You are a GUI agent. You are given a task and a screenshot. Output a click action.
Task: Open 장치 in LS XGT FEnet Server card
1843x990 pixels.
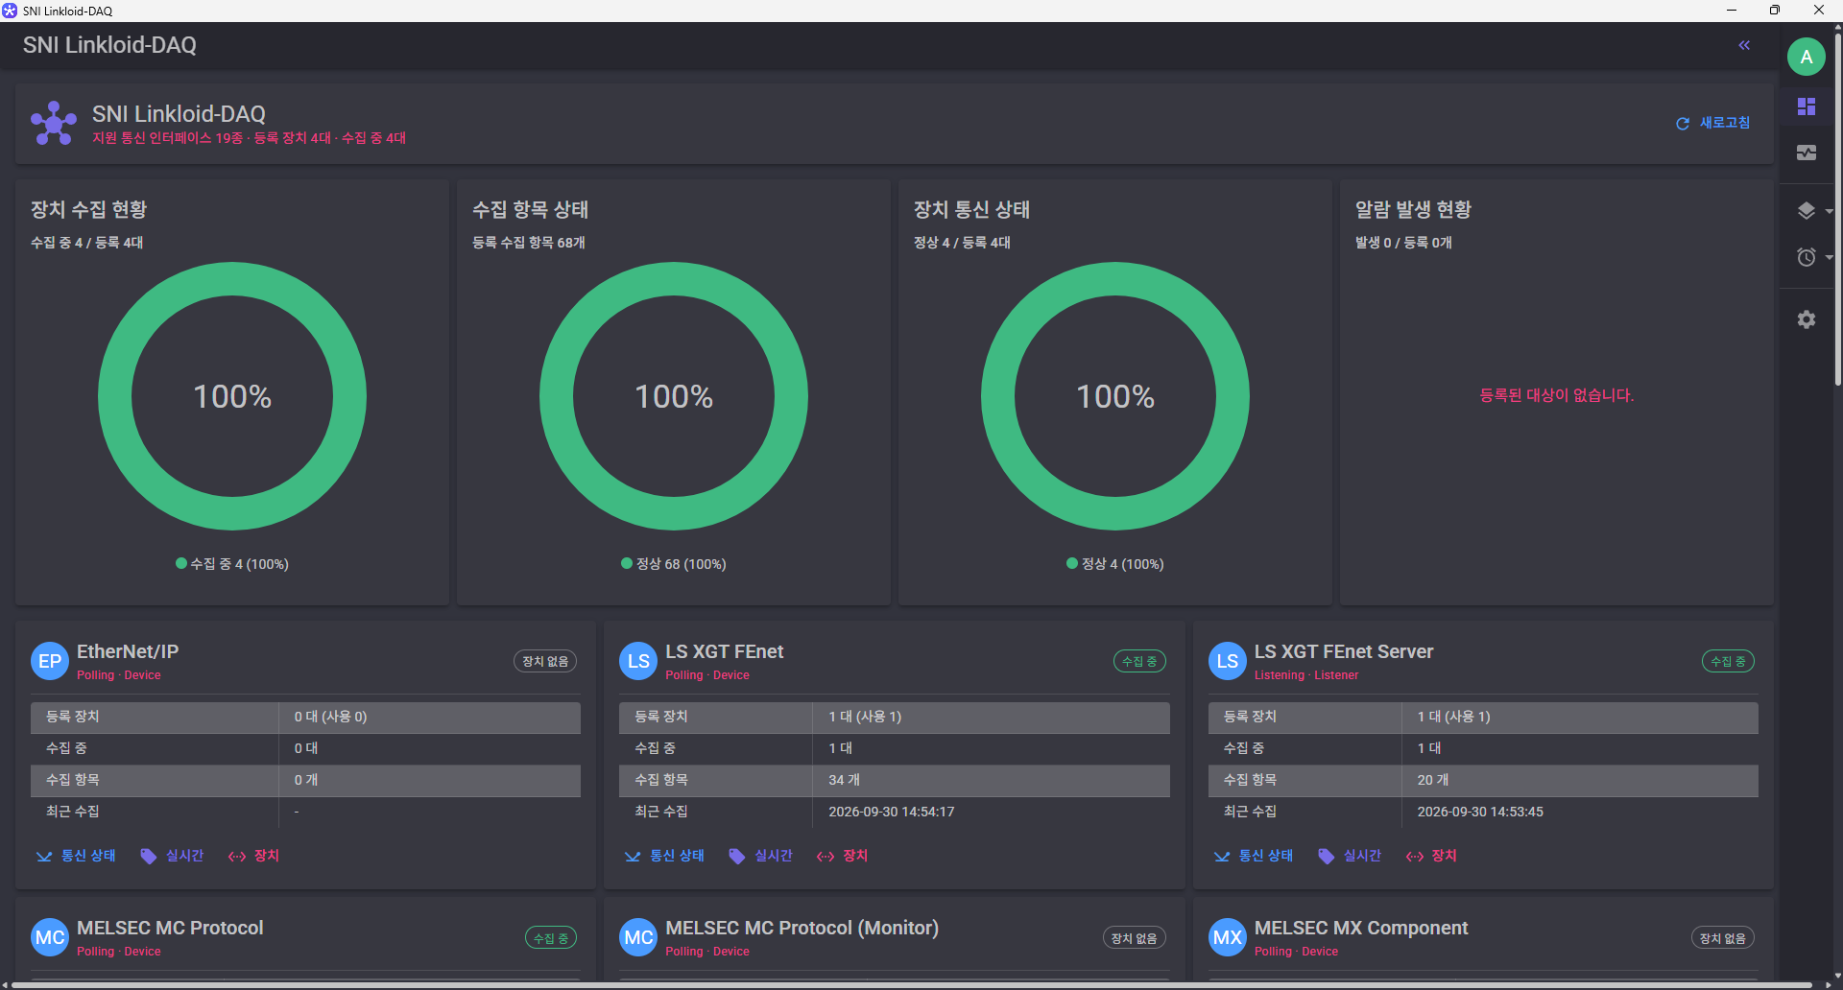(x=1430, y=856)
